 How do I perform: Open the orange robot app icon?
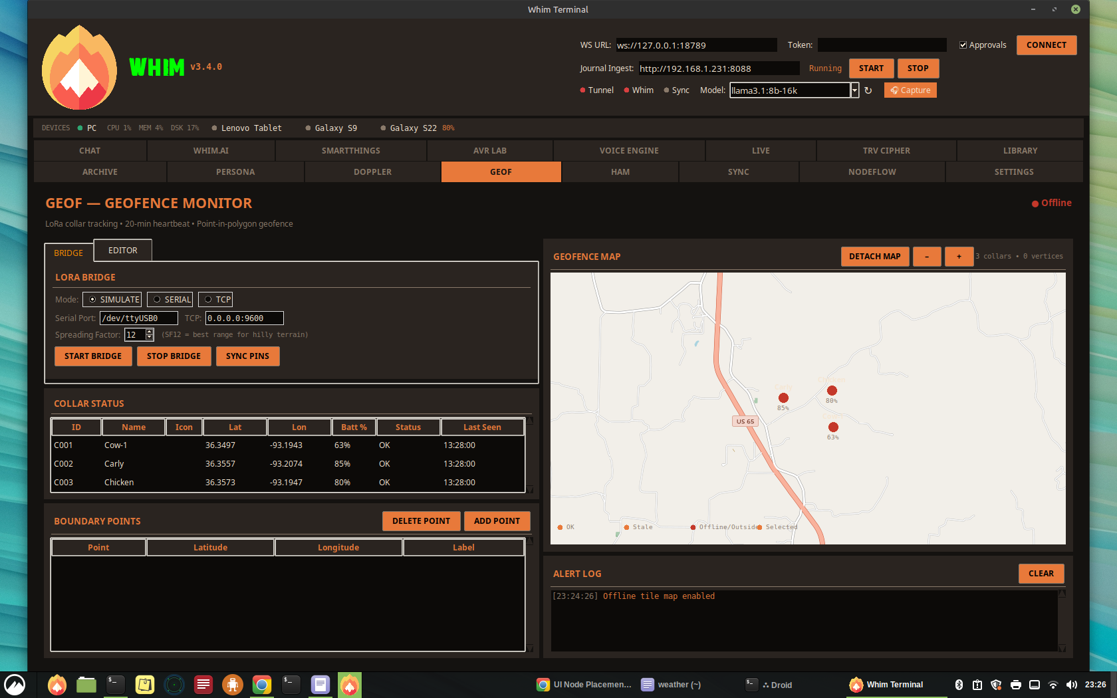coord(233,685)
